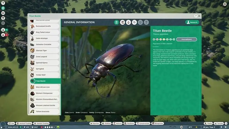Select the highlighted Titan Beetle entry
Screen dimensions: 229x129
[x=45, y=81]
